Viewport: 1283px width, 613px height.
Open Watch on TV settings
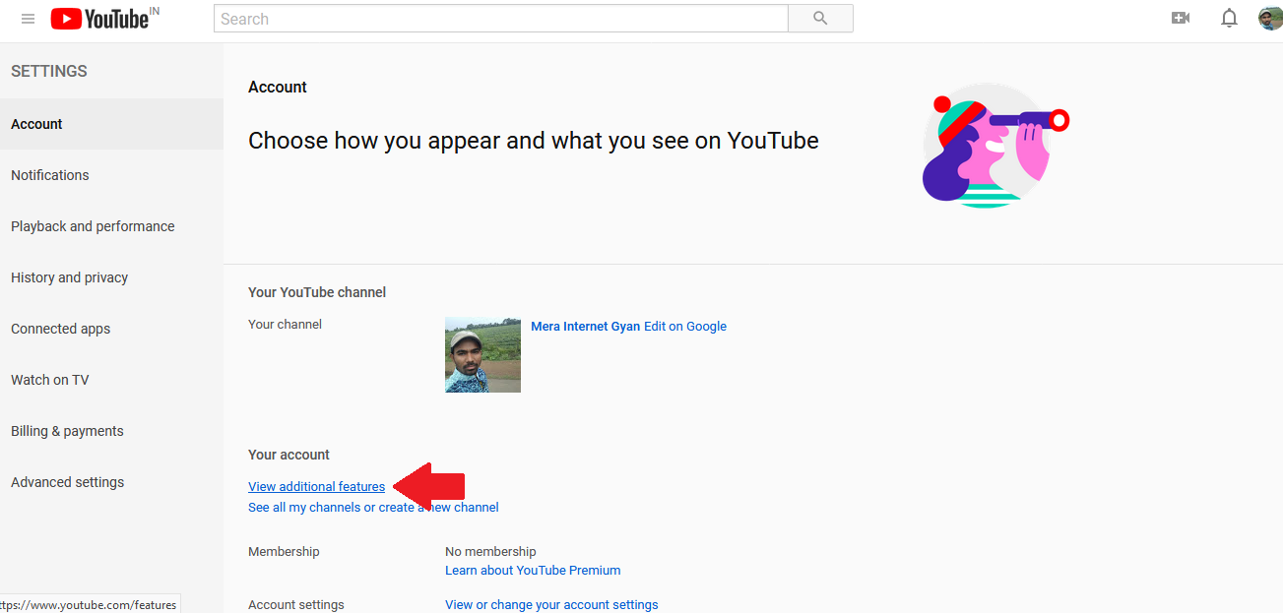(111, 380)
